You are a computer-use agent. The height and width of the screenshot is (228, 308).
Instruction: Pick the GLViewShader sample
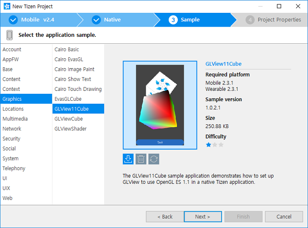pyautogui.click(x=70, y=129)
